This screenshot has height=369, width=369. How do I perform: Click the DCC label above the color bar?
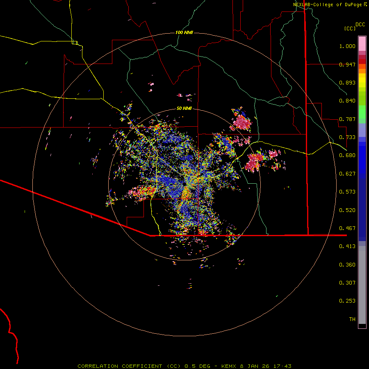pos(360,25)
